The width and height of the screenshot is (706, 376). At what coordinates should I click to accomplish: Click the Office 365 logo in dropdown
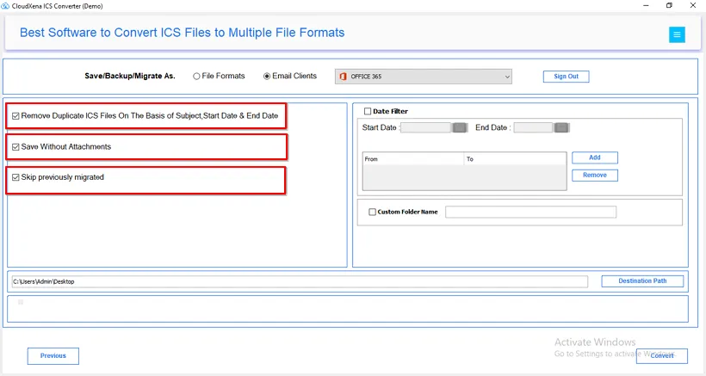[x=343, y=77]
